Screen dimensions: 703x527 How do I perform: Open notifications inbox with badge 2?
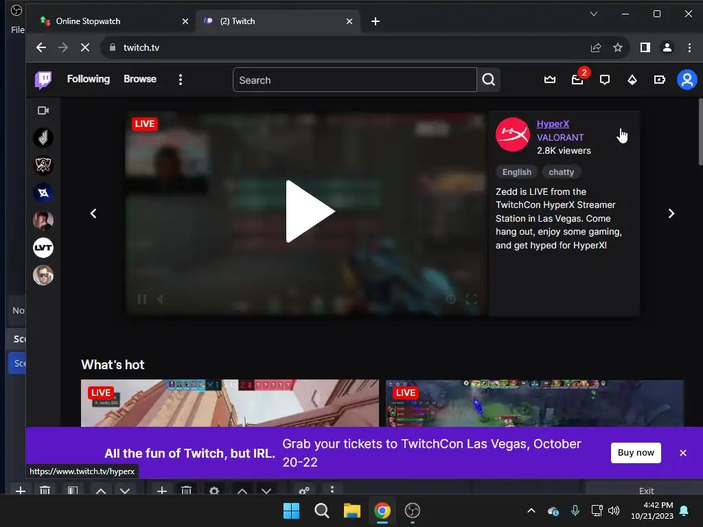[577, 80]
